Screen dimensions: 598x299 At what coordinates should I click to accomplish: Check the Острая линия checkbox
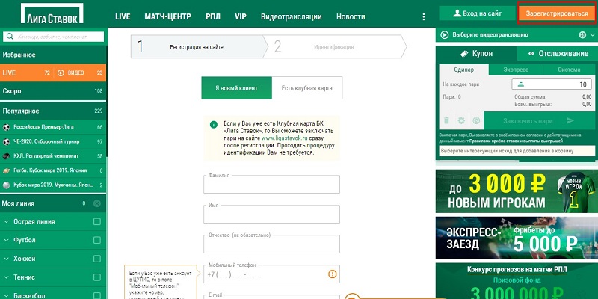[96, 222]
